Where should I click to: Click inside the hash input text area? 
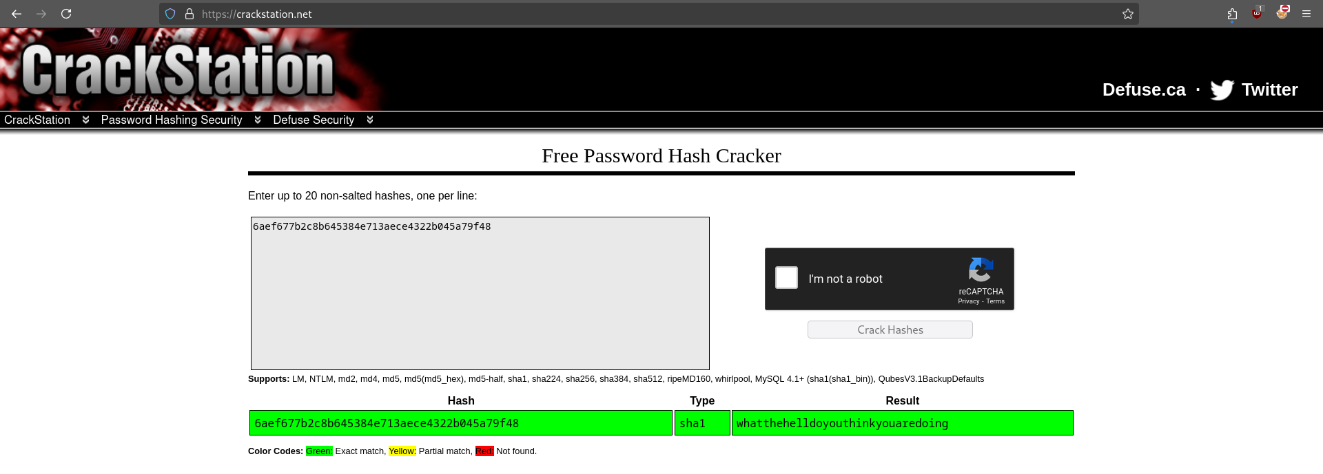click(480, 296)
